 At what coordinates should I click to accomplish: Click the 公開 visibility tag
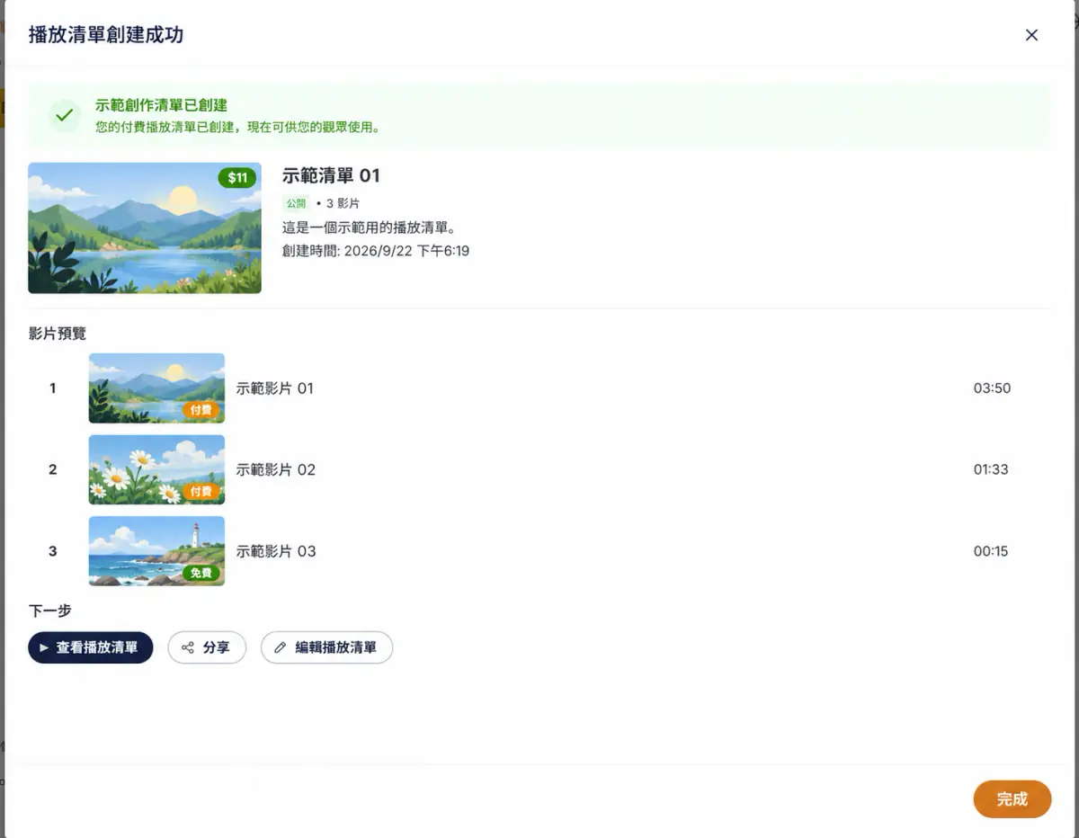tap(296, 203)
